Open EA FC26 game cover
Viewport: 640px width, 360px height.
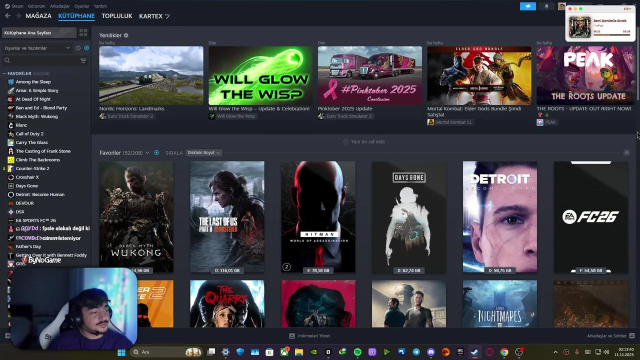591,217
